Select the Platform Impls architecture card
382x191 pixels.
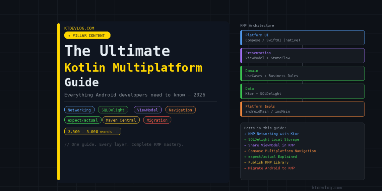302,109
